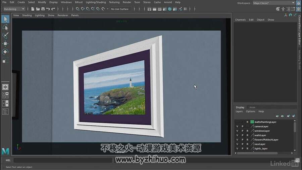The width and height of the screenshot is (302, 170).
Task: Toggle the R state of windowLayer
Action: click(247, 131)
